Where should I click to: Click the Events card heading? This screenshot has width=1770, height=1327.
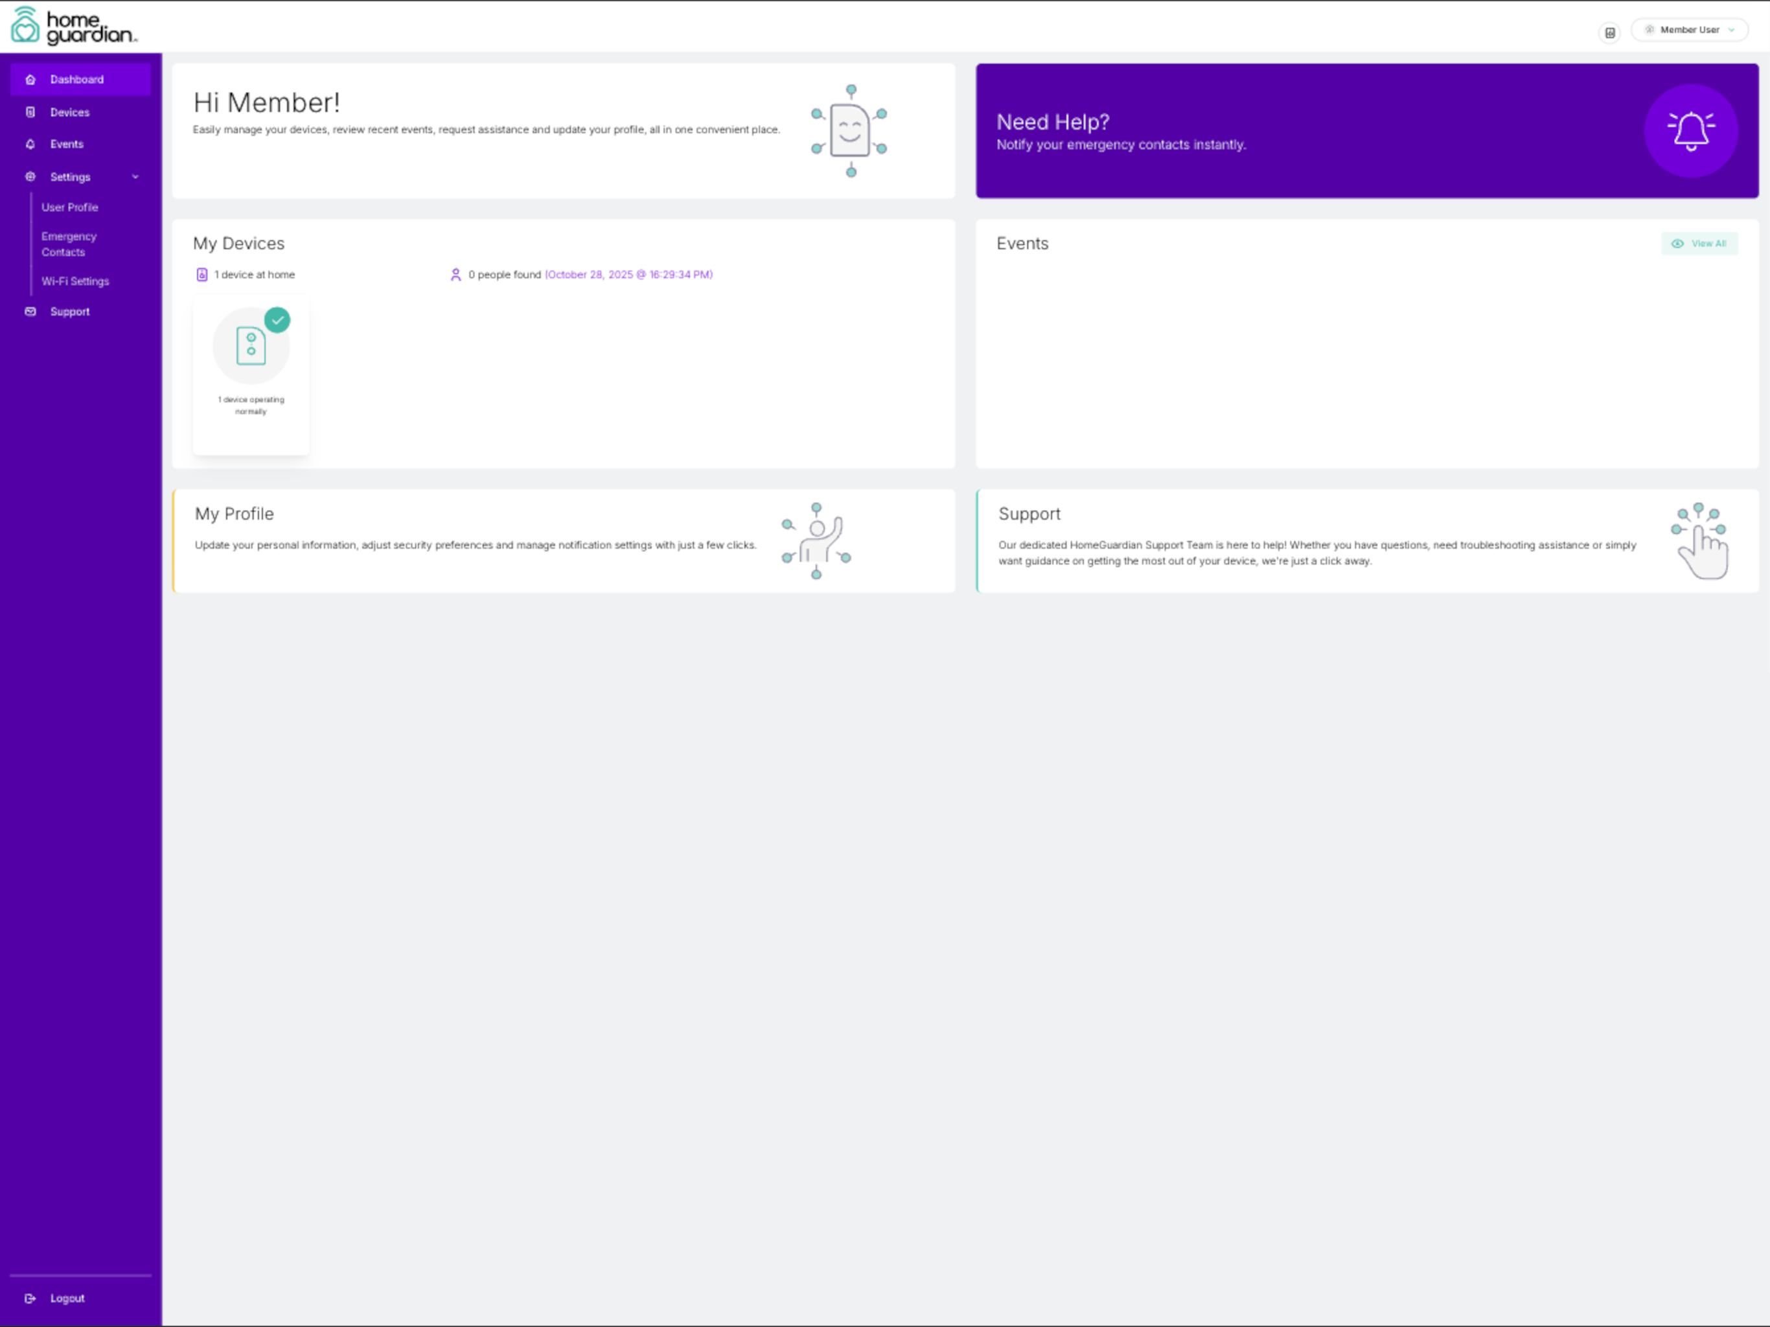1022,244
